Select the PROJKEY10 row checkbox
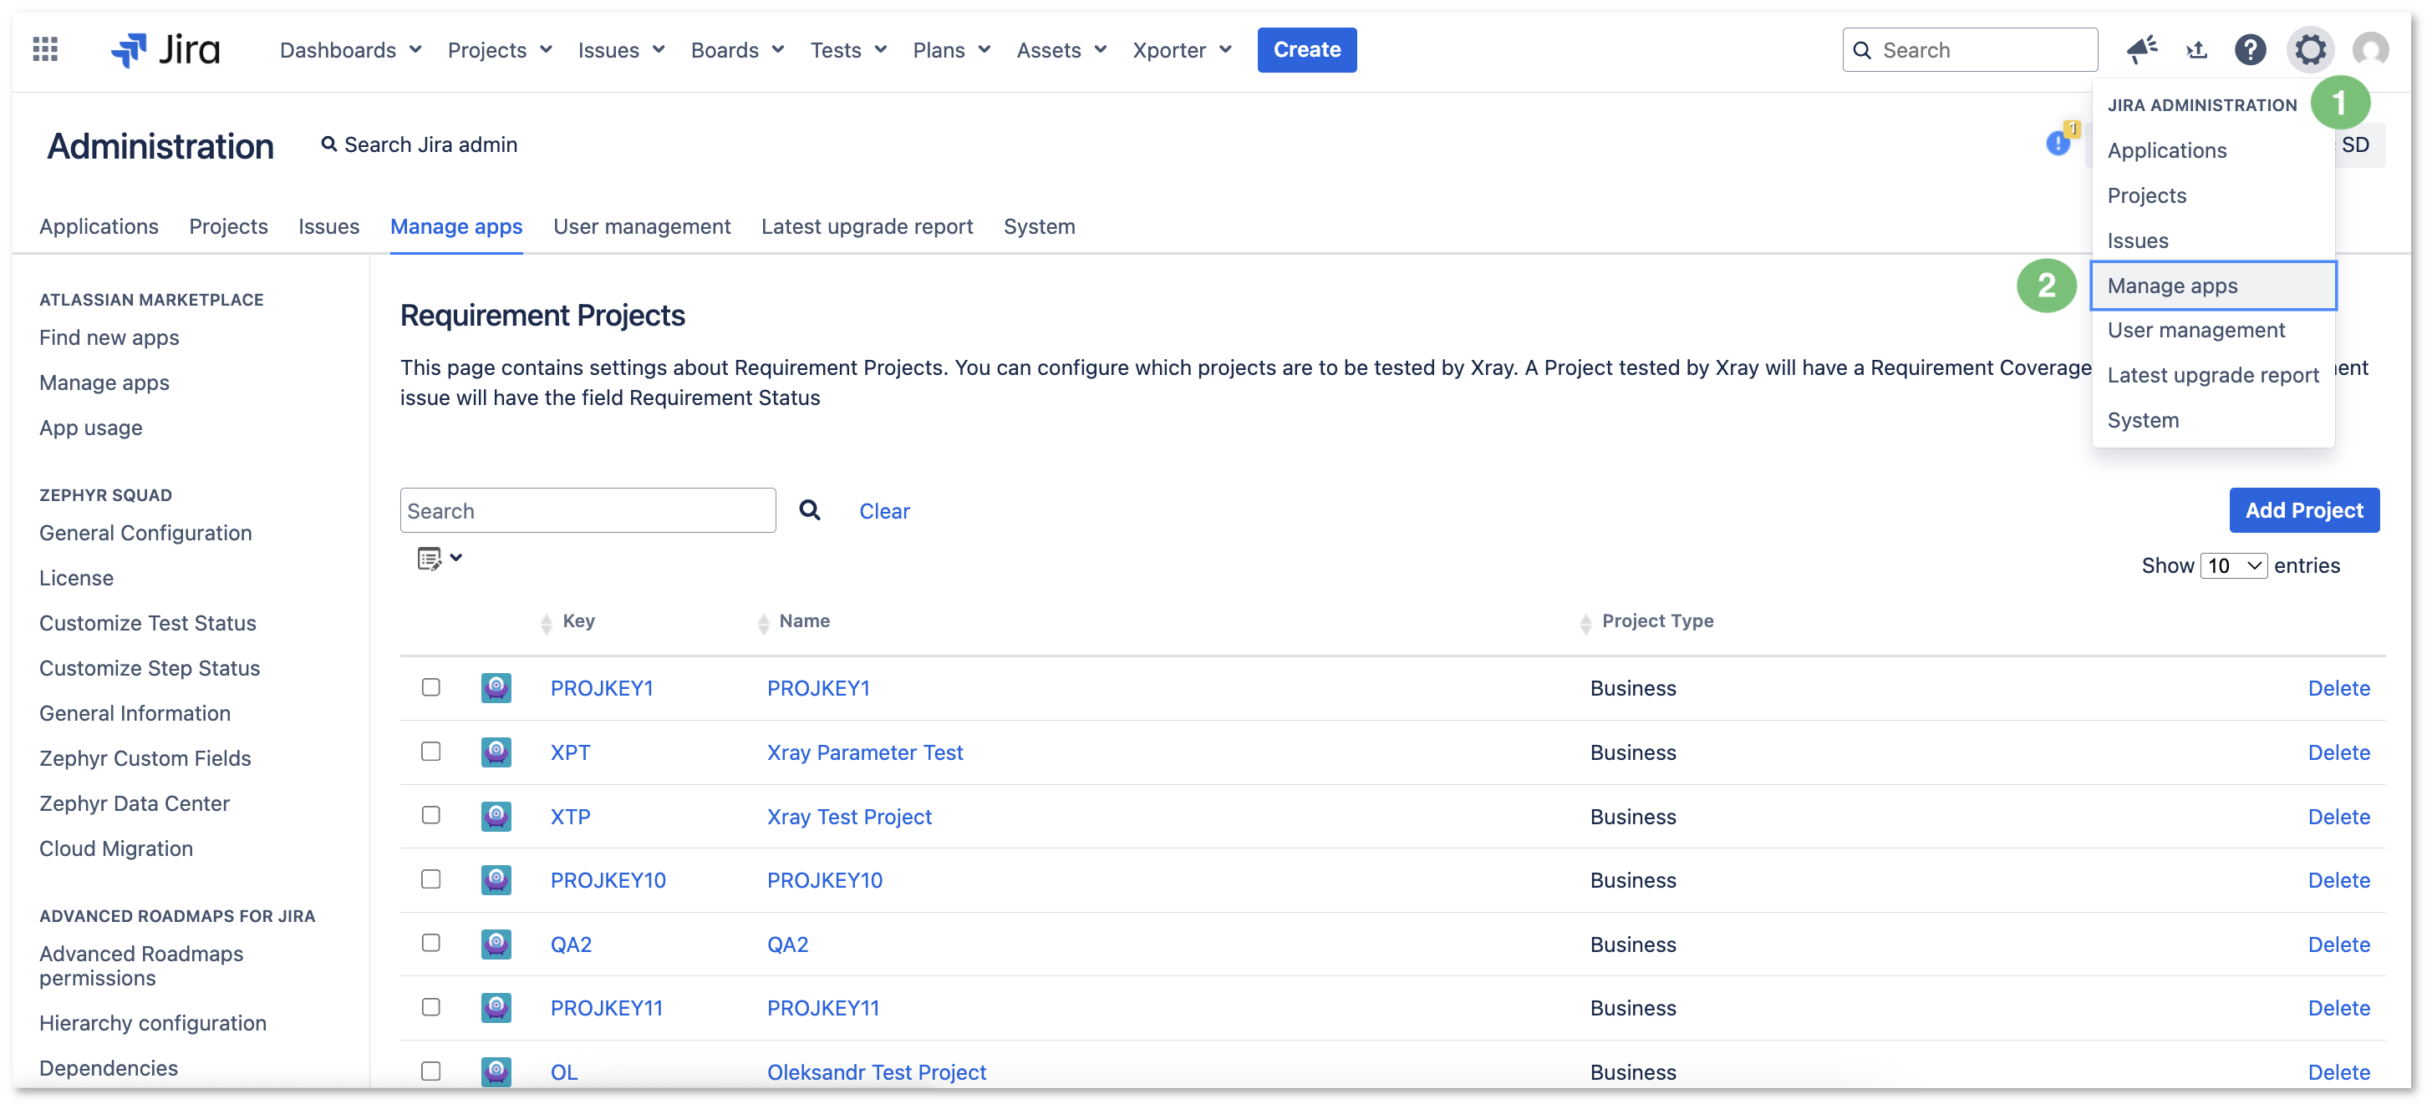This screenshot has height=1109, width=2432. [x=430, y=880]
